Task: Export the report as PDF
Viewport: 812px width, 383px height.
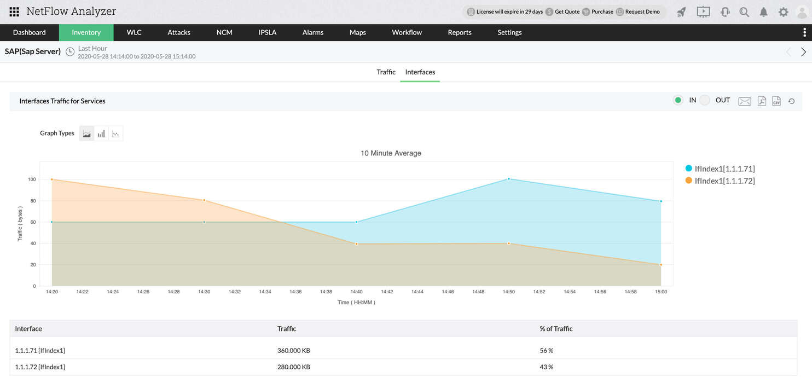Action: pos(762,101)
